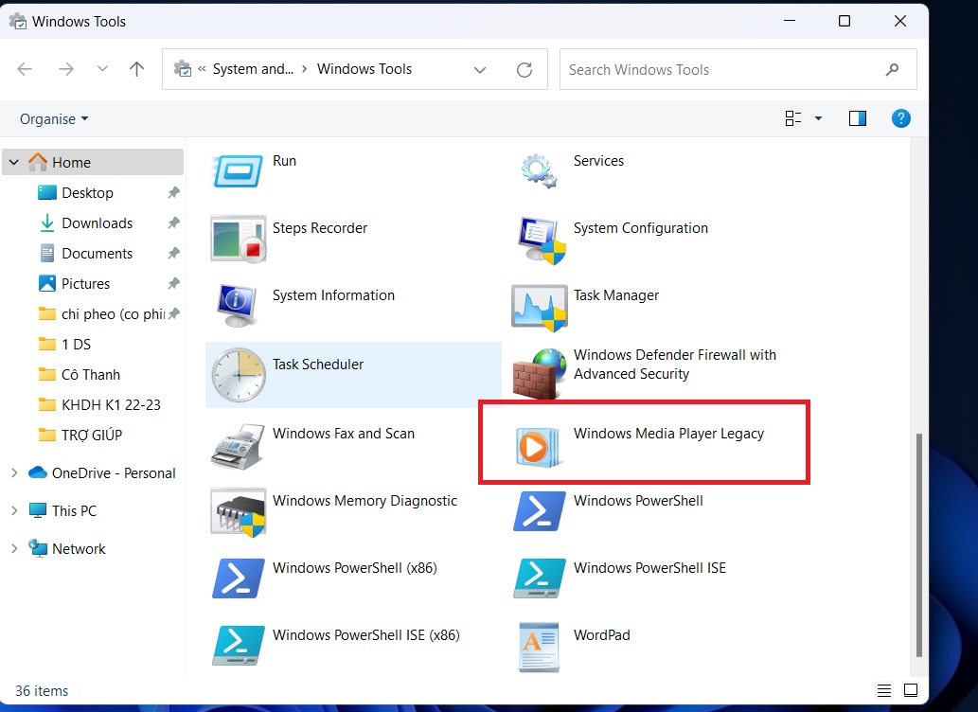Viewport: 978px width, 712px height.
Task: Open the view options dropdown arrow
Action: 818,118
